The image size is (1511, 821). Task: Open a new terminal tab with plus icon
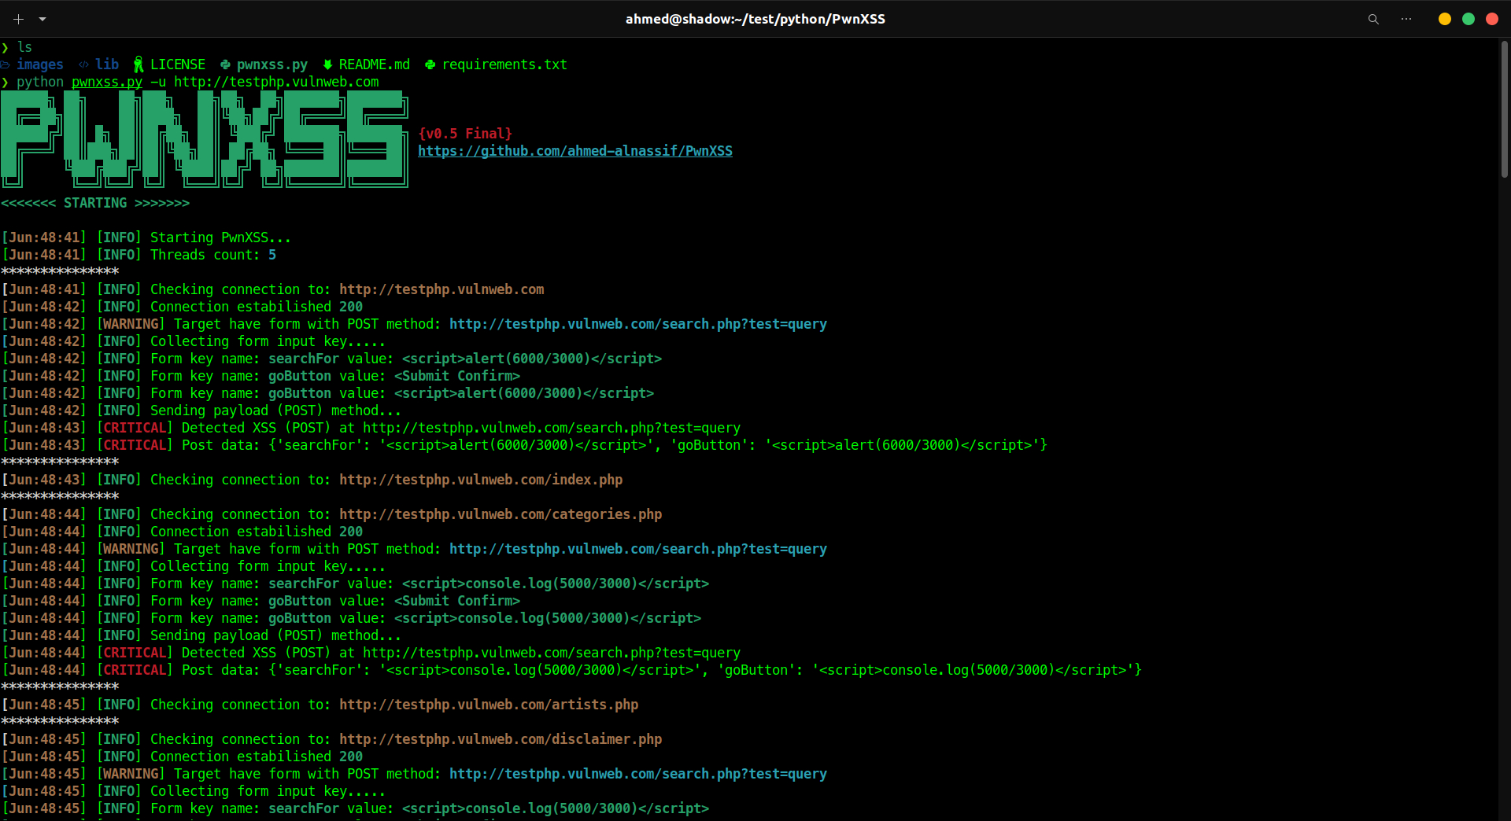point(18,19)
